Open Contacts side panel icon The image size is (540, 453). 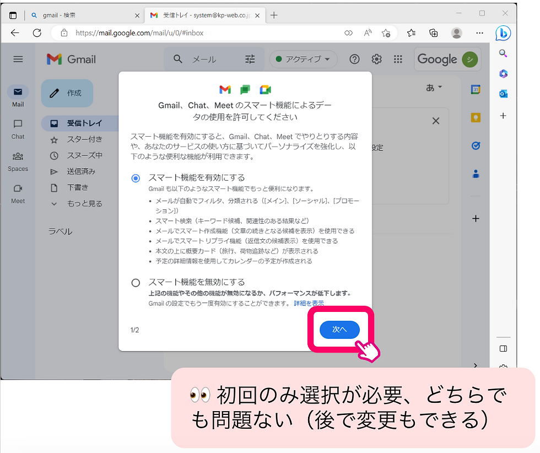(x=476, y=174)
